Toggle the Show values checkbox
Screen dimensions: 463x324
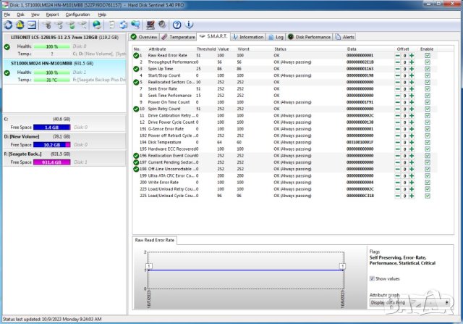[372, 278]
